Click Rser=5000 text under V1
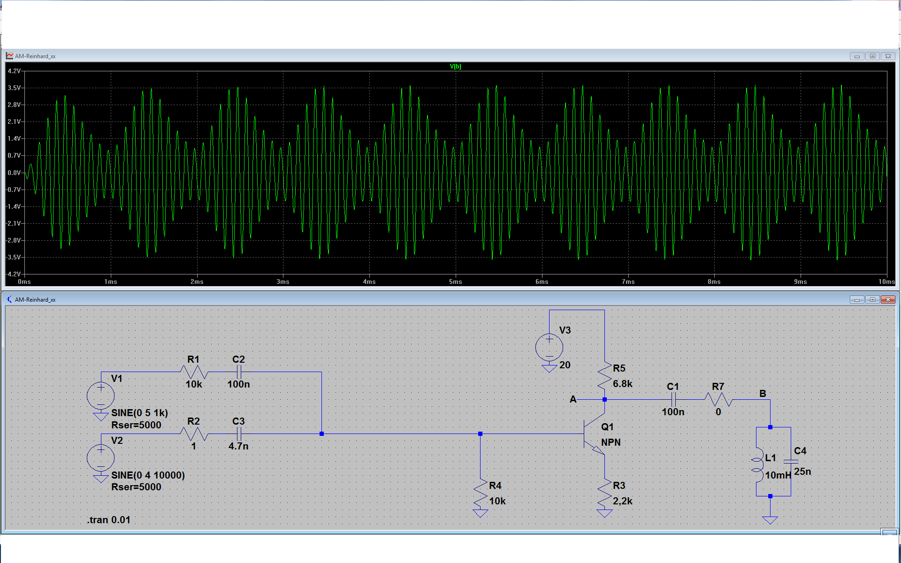 coord(136,425)
